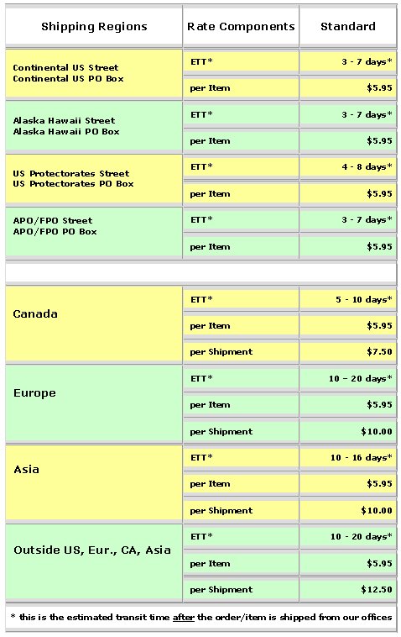The height and width of the screenshot is (637, 401).
Task: Click Canada's $7.50 per Shipment rate
Action: tap(379, 352)
